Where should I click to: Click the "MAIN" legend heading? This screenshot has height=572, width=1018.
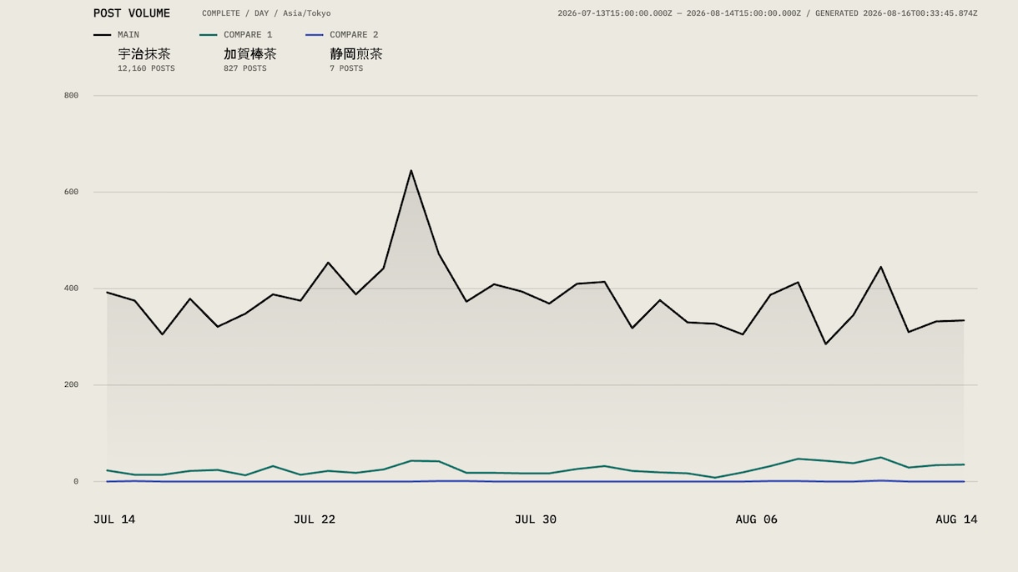(x=129, y=35)
